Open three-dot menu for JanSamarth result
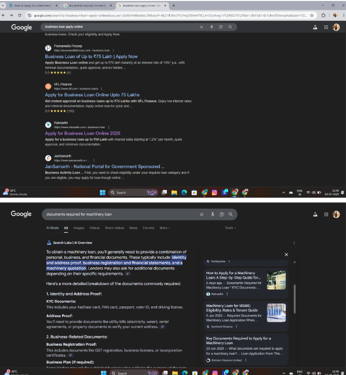 pos(93,160)
